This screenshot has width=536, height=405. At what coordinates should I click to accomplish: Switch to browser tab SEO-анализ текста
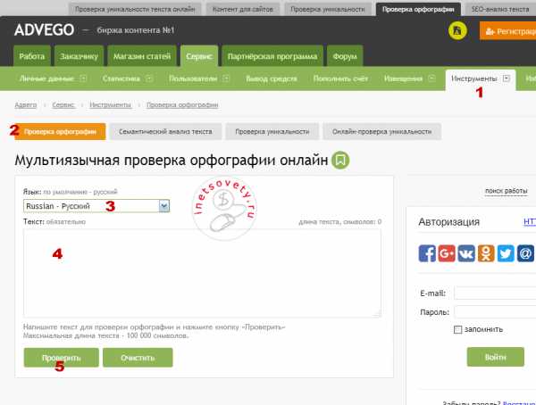(500, 9)
